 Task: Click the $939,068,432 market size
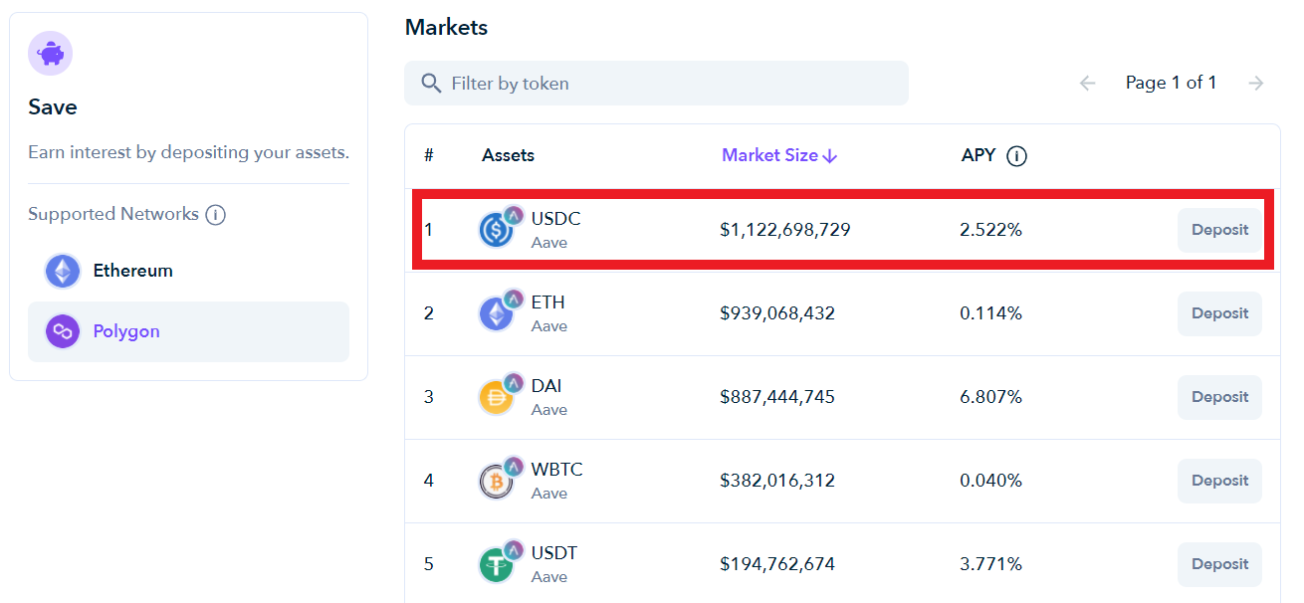[x=777, y=313]
